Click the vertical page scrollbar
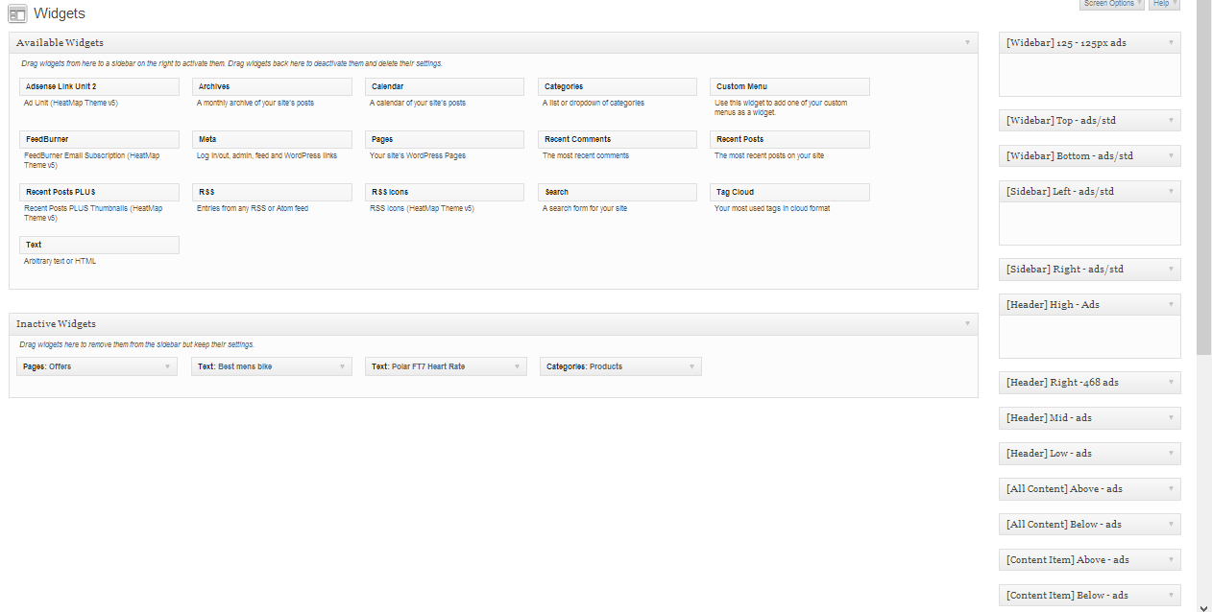1212x612 pixels. pos(1204,177)
